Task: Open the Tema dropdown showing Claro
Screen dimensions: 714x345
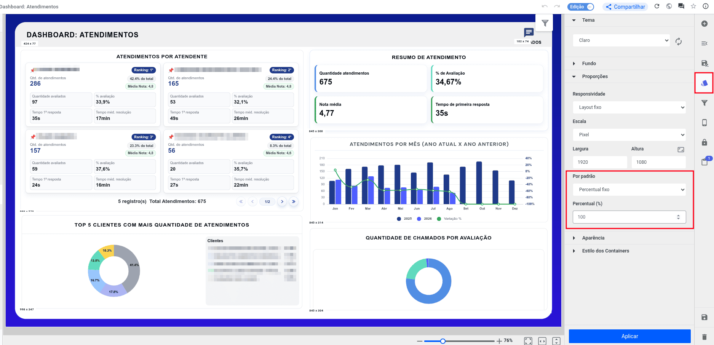Action: pos(621,40)
